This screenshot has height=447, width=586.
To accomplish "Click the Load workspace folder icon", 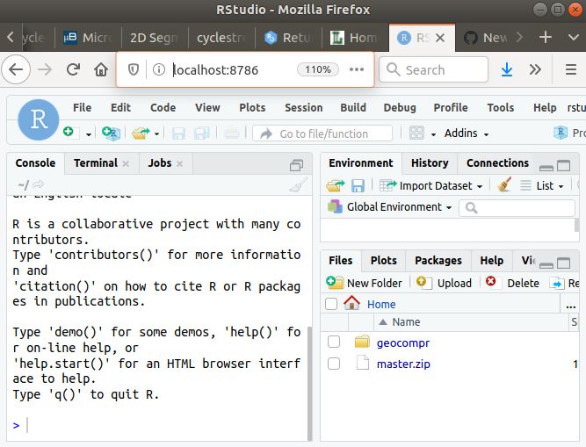I will tap(336, 185).
